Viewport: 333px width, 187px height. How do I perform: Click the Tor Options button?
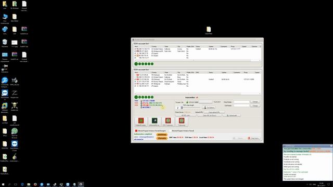point(209,108)
